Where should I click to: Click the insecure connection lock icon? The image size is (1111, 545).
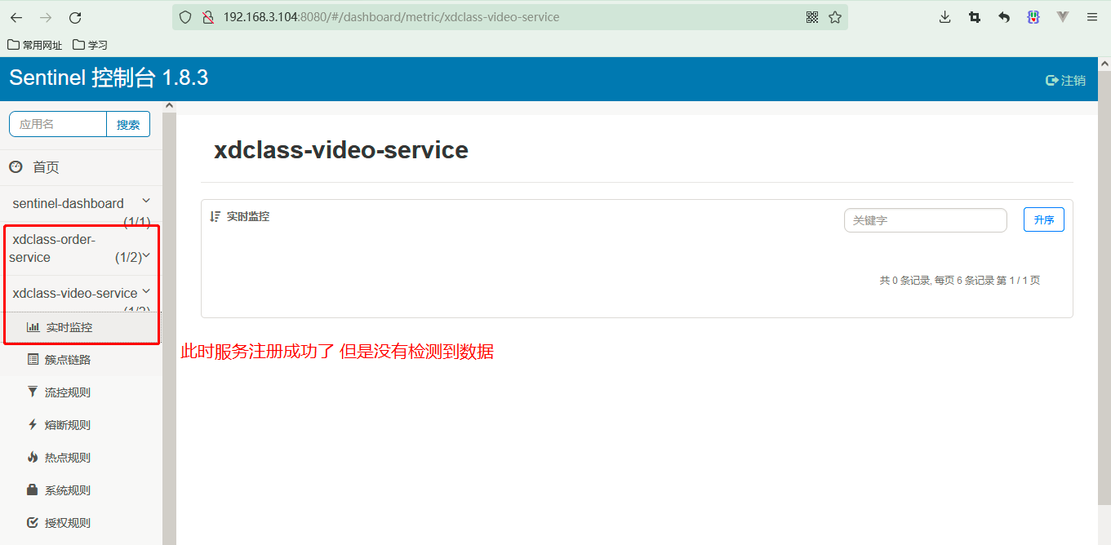click(x=207, y=17)
